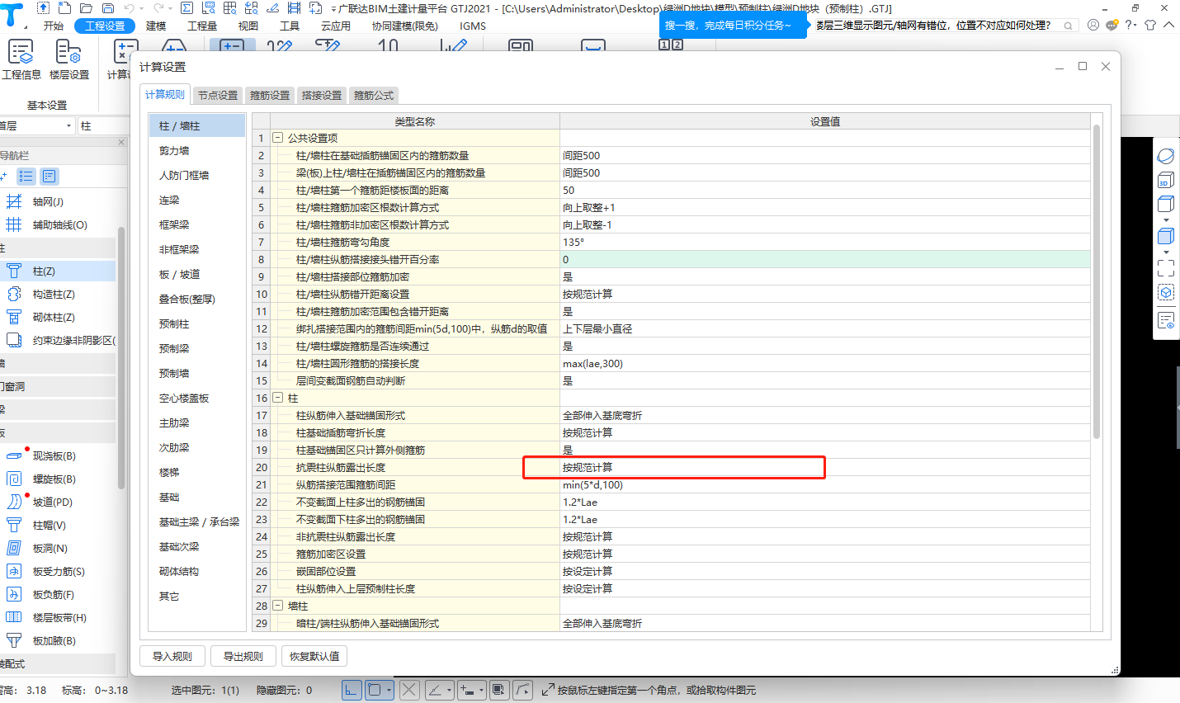Screen dimensions: 1180x703
Task: Click the dashed frame zoom-extents icon
Action: coord(1166,268)
